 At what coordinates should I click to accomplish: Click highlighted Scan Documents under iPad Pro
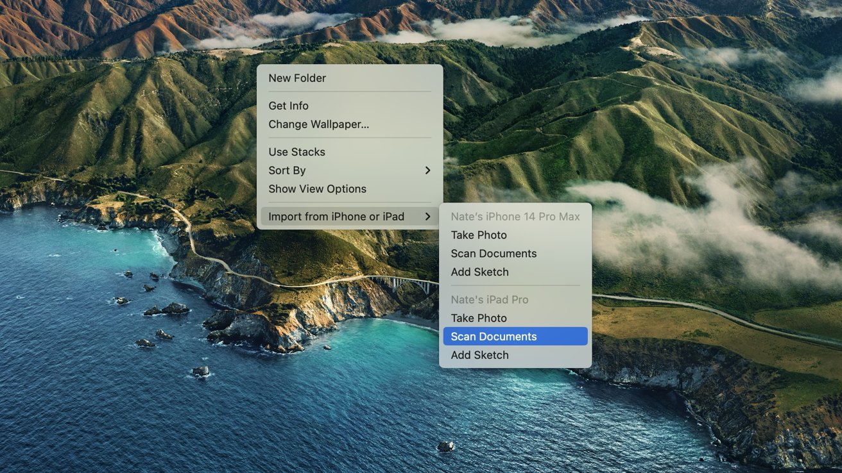(494, 336)
